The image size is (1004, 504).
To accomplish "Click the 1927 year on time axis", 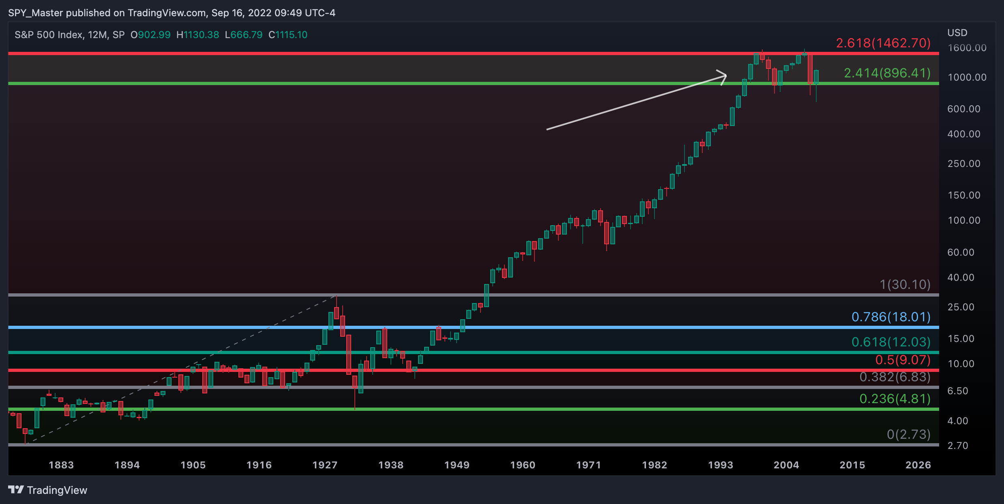I will coord(325,465).
